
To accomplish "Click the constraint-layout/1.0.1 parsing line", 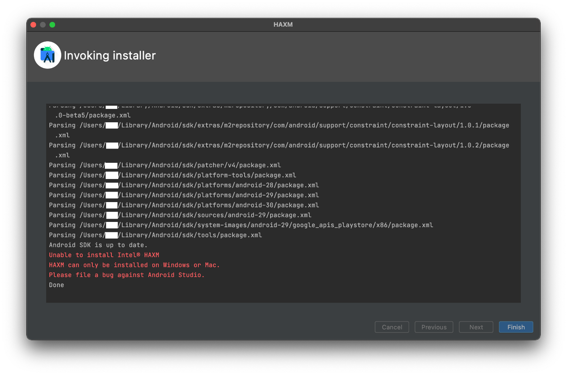I will click(x=279, y=130).
